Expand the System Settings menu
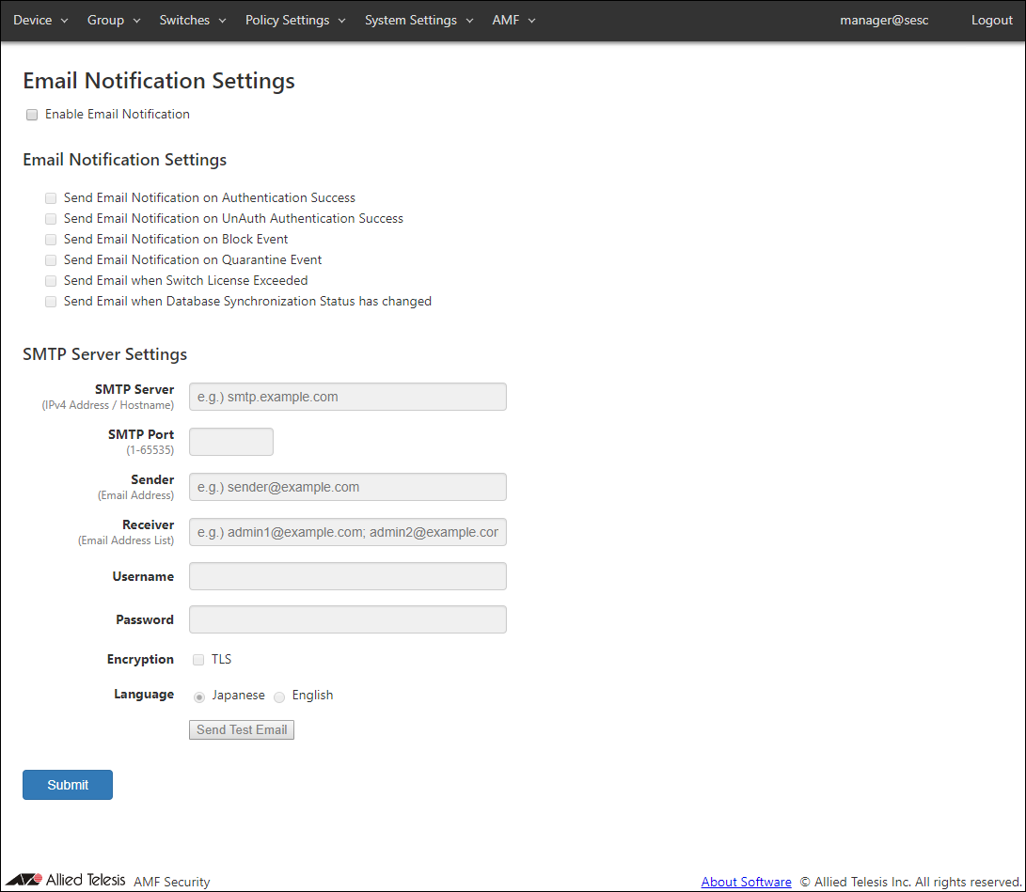Screen dimensions: 1026x892 [x=418, y=20]
